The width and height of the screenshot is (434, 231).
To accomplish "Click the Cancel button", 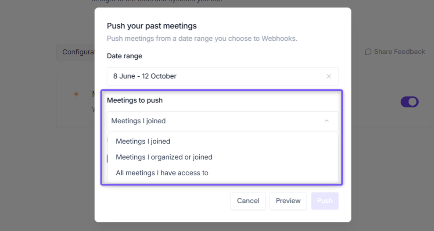I will [x=248, y=201].
